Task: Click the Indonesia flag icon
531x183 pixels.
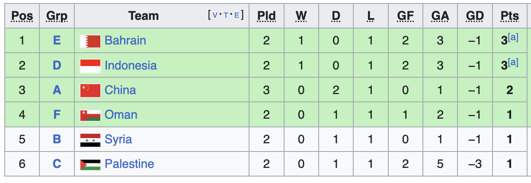Action: tap(90, 66)
